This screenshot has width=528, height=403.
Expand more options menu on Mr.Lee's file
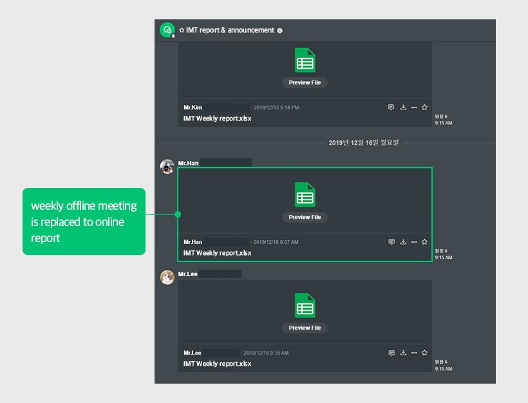click(x=414, y=353)
